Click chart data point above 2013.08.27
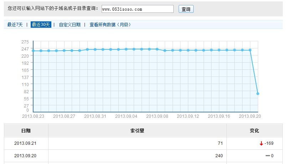The image size is (286, 164). [x=64, y=51]
